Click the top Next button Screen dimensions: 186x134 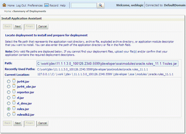coord(18,26)
